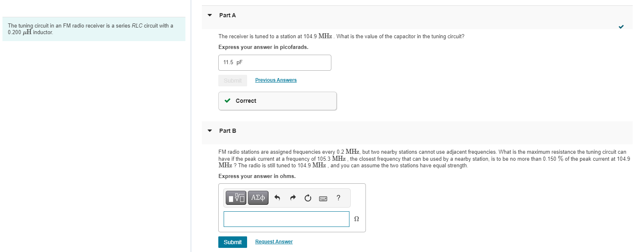Click the Part A question text
The width and height of the screenshot is (636, 252).
pos(341,36)
